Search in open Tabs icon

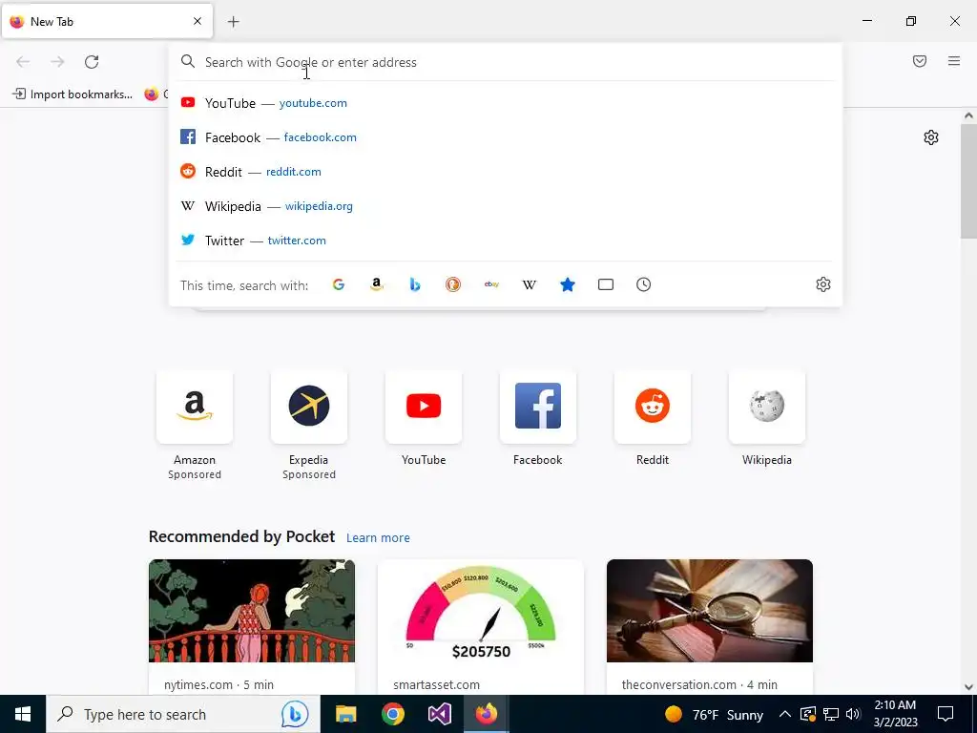[x=606, y=284]
